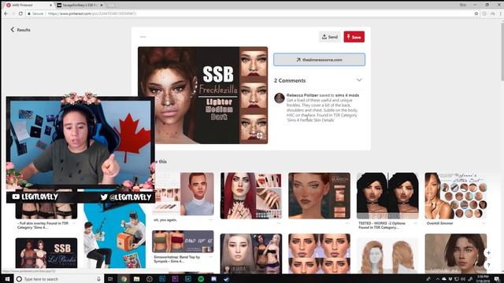Click the question mark help button
The height and width of the screenshot is (283, 504).
pos(488,265)
